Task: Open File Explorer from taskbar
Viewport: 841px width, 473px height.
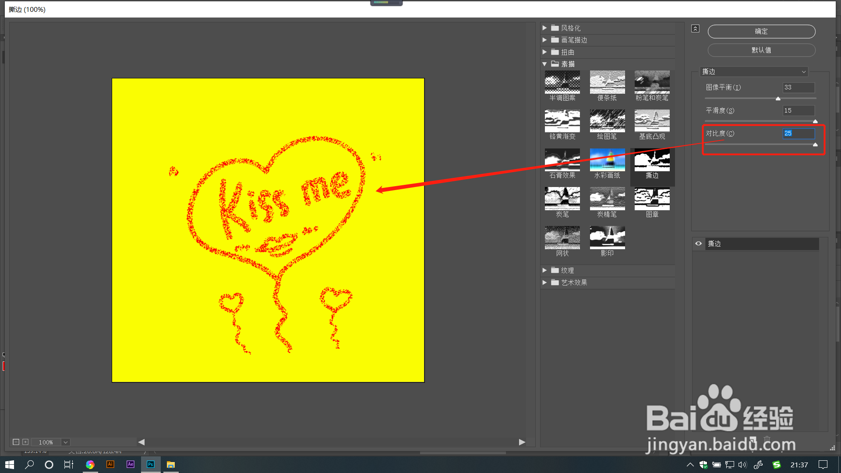Action: (x=171, y=465)
